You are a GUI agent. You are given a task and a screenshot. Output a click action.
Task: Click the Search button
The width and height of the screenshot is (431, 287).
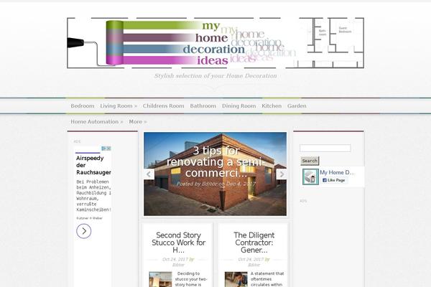point(310,161)
